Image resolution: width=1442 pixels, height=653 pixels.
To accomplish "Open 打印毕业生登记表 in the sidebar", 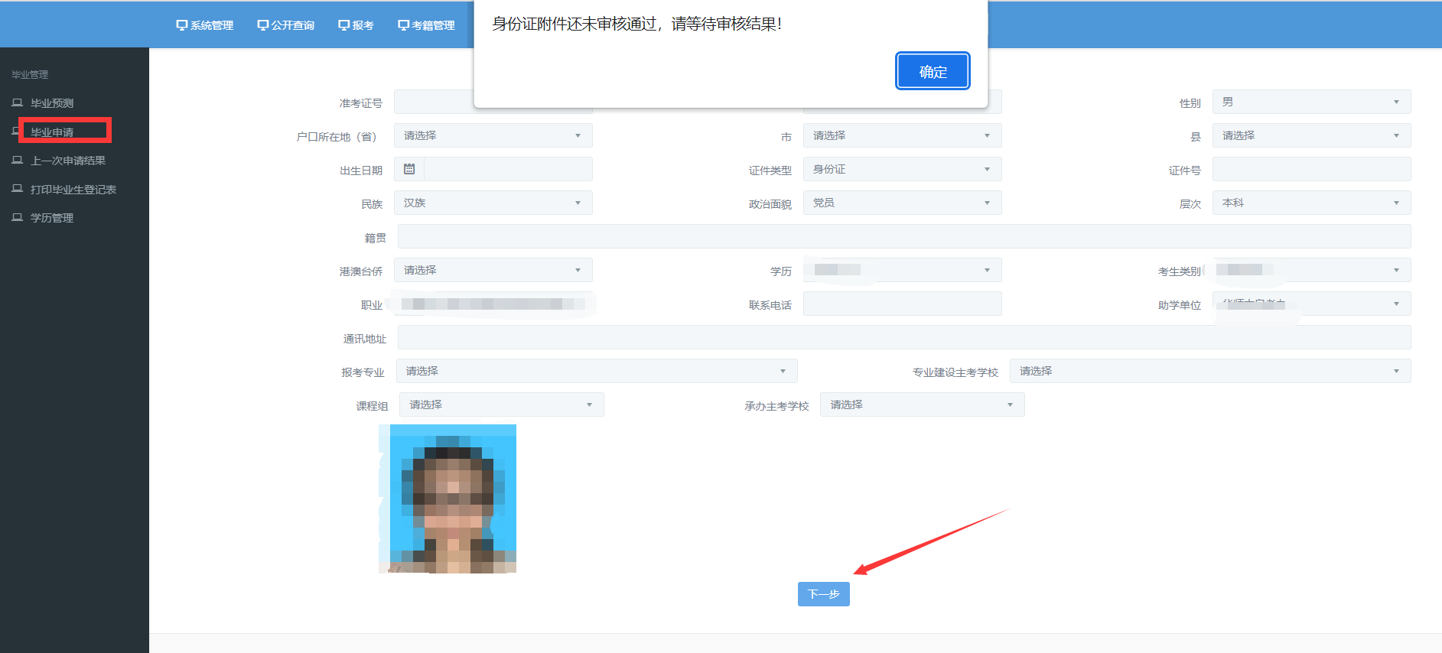I will pyautogui.click(x=73, y=190).
